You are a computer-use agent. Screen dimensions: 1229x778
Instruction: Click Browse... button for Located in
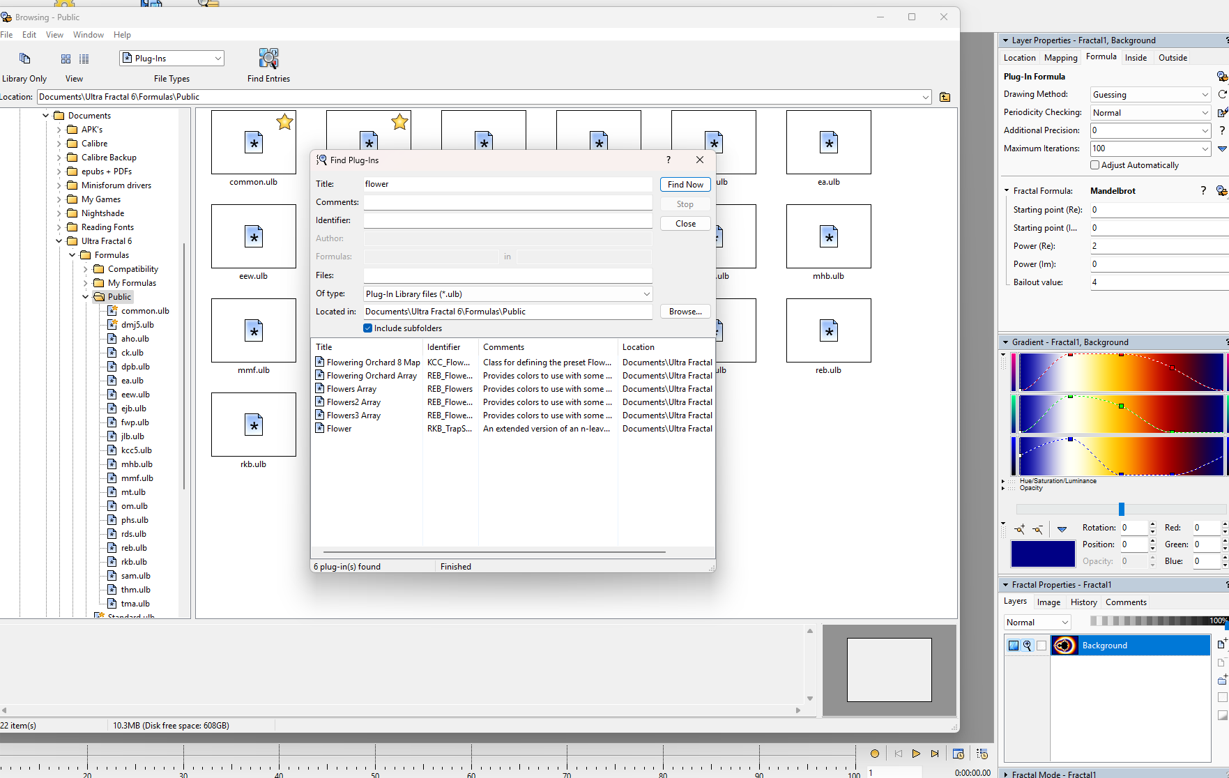pyautogui.click(x=685, y=312)
